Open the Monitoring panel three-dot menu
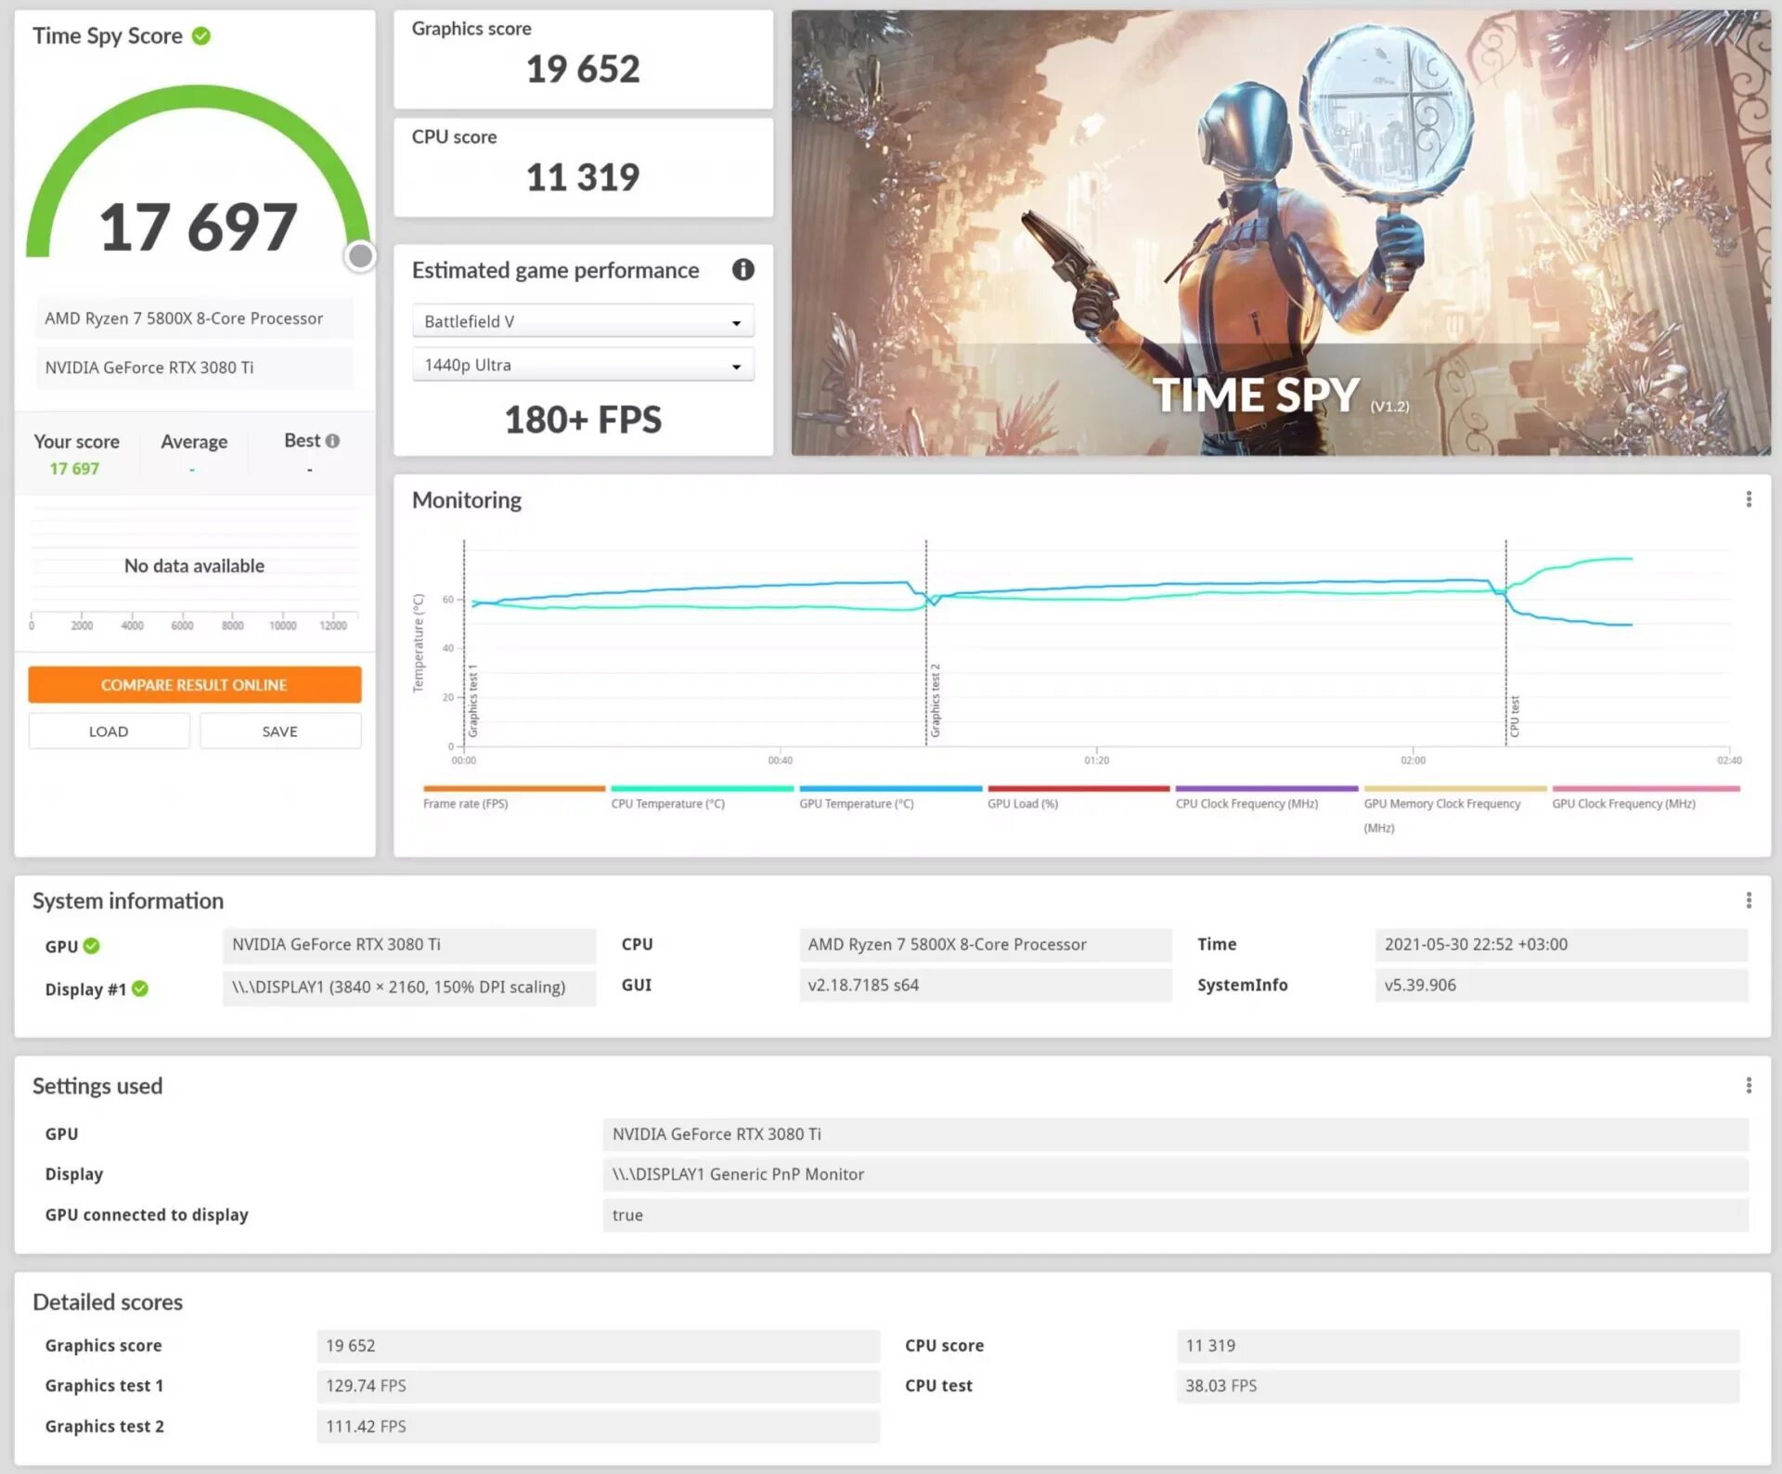 pos(1749,499)
